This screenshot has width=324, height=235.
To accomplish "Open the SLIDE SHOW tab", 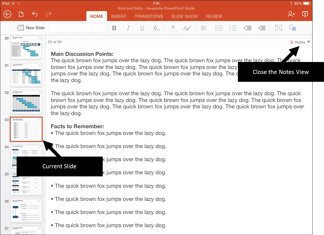I will click(184, 16).
